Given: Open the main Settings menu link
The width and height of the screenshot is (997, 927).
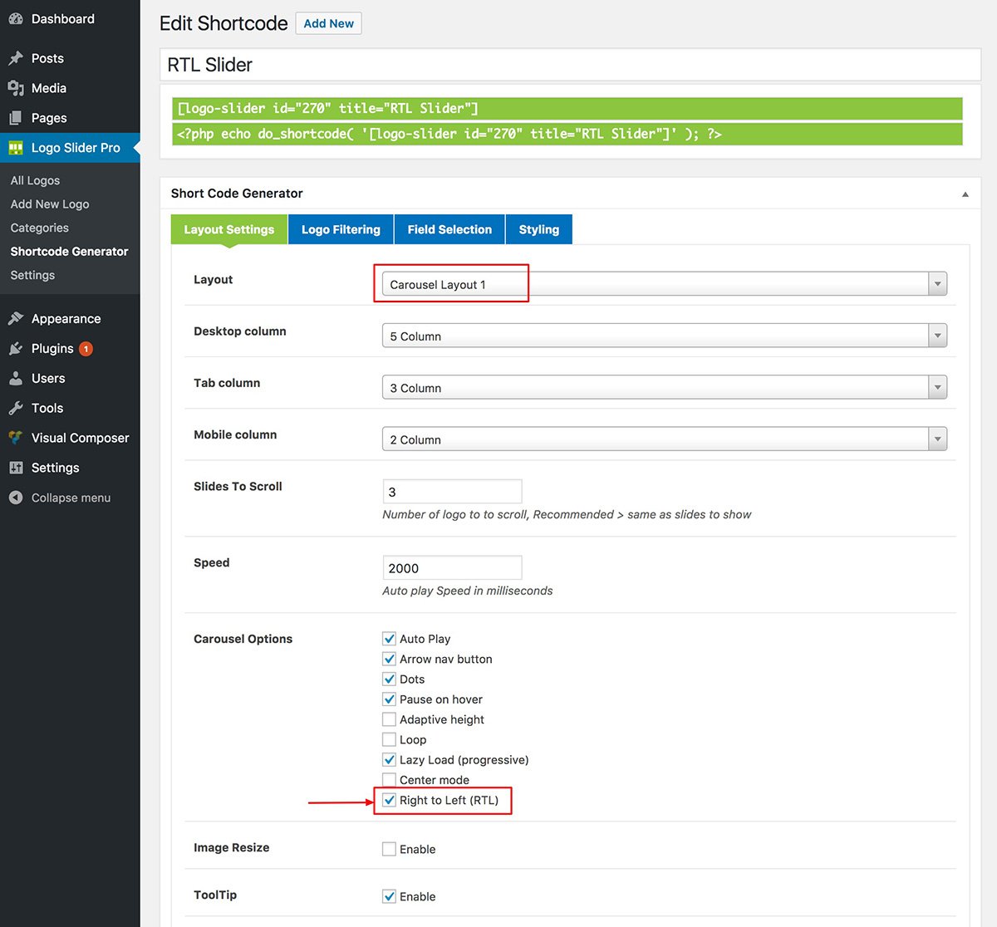Looking at the screenshot, I should pyautogui.click(x=56, y=468).
